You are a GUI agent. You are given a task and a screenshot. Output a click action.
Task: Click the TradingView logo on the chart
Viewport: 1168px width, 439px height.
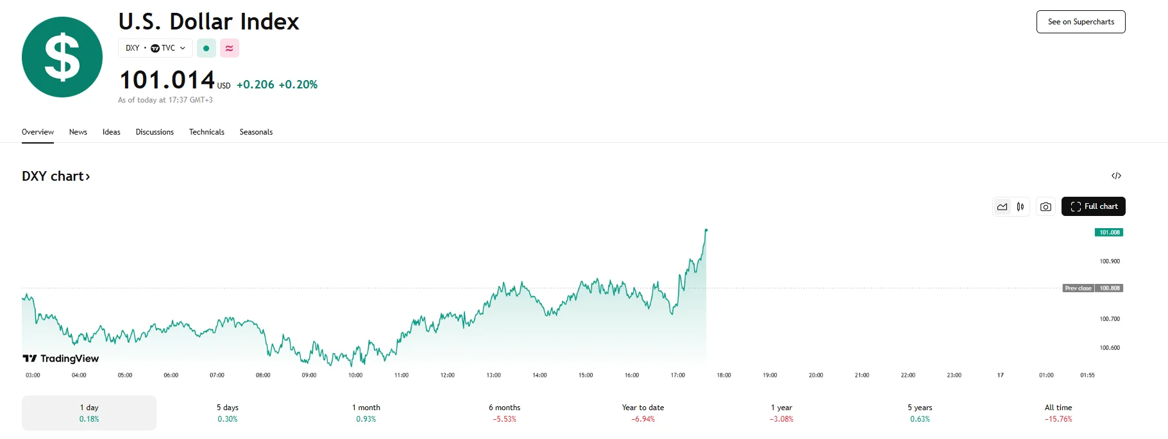click(x=61, y=358)
